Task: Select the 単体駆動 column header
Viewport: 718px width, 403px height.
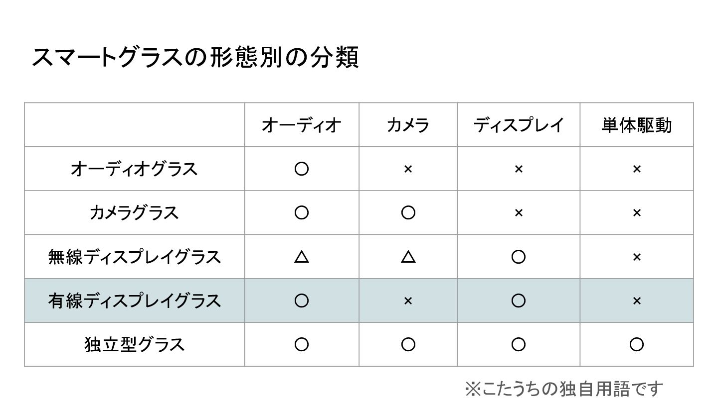Action: (637, 125)
